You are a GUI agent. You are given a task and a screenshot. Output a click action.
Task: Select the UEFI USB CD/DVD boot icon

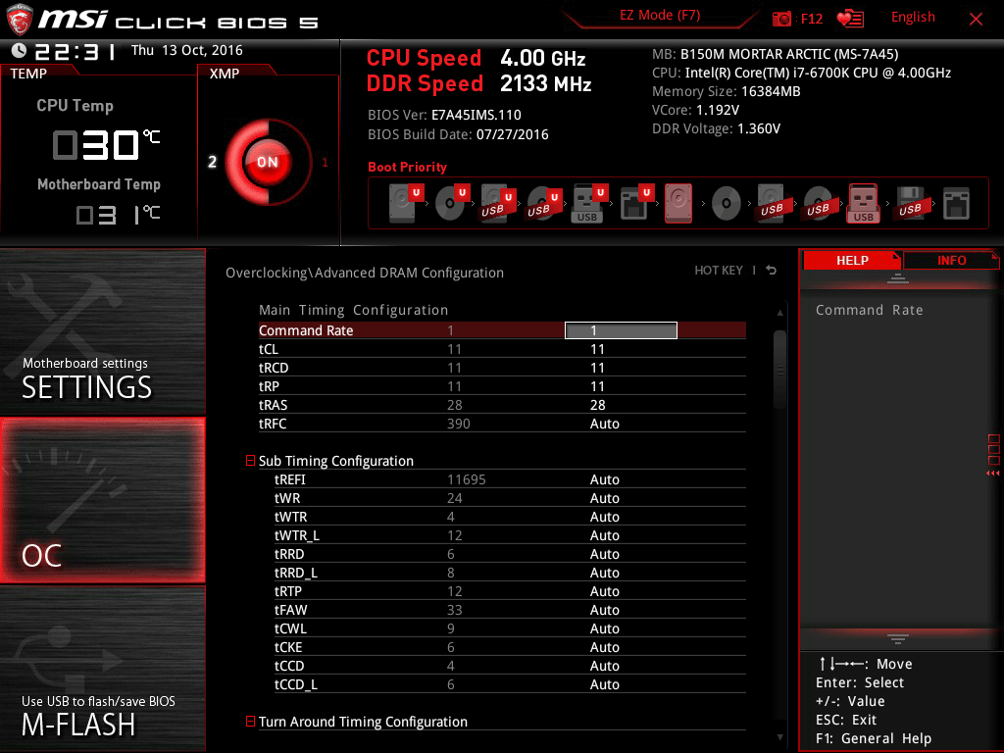(543, 203)
